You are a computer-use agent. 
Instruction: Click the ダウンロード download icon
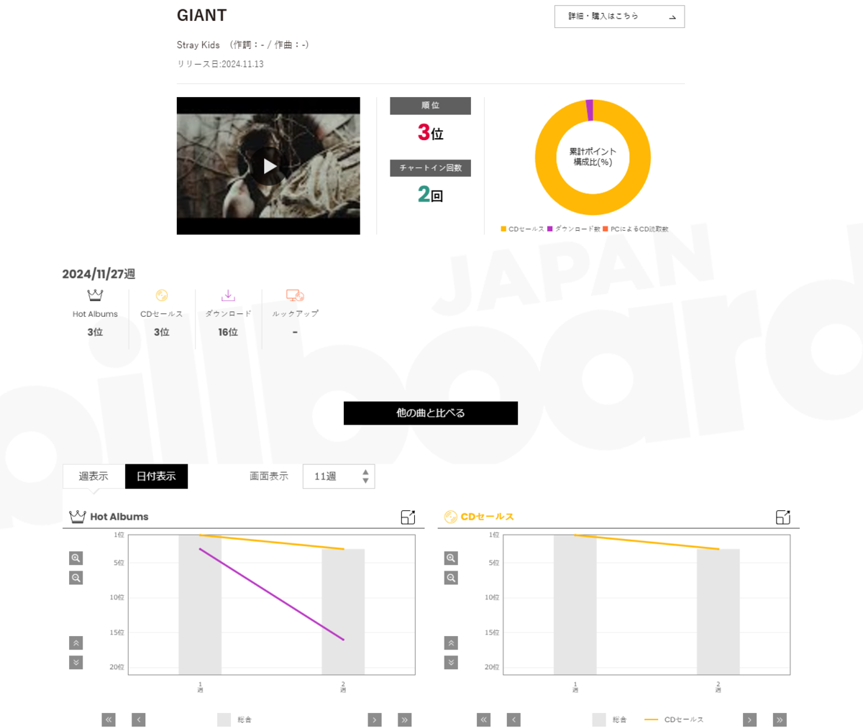click(228, 295)
